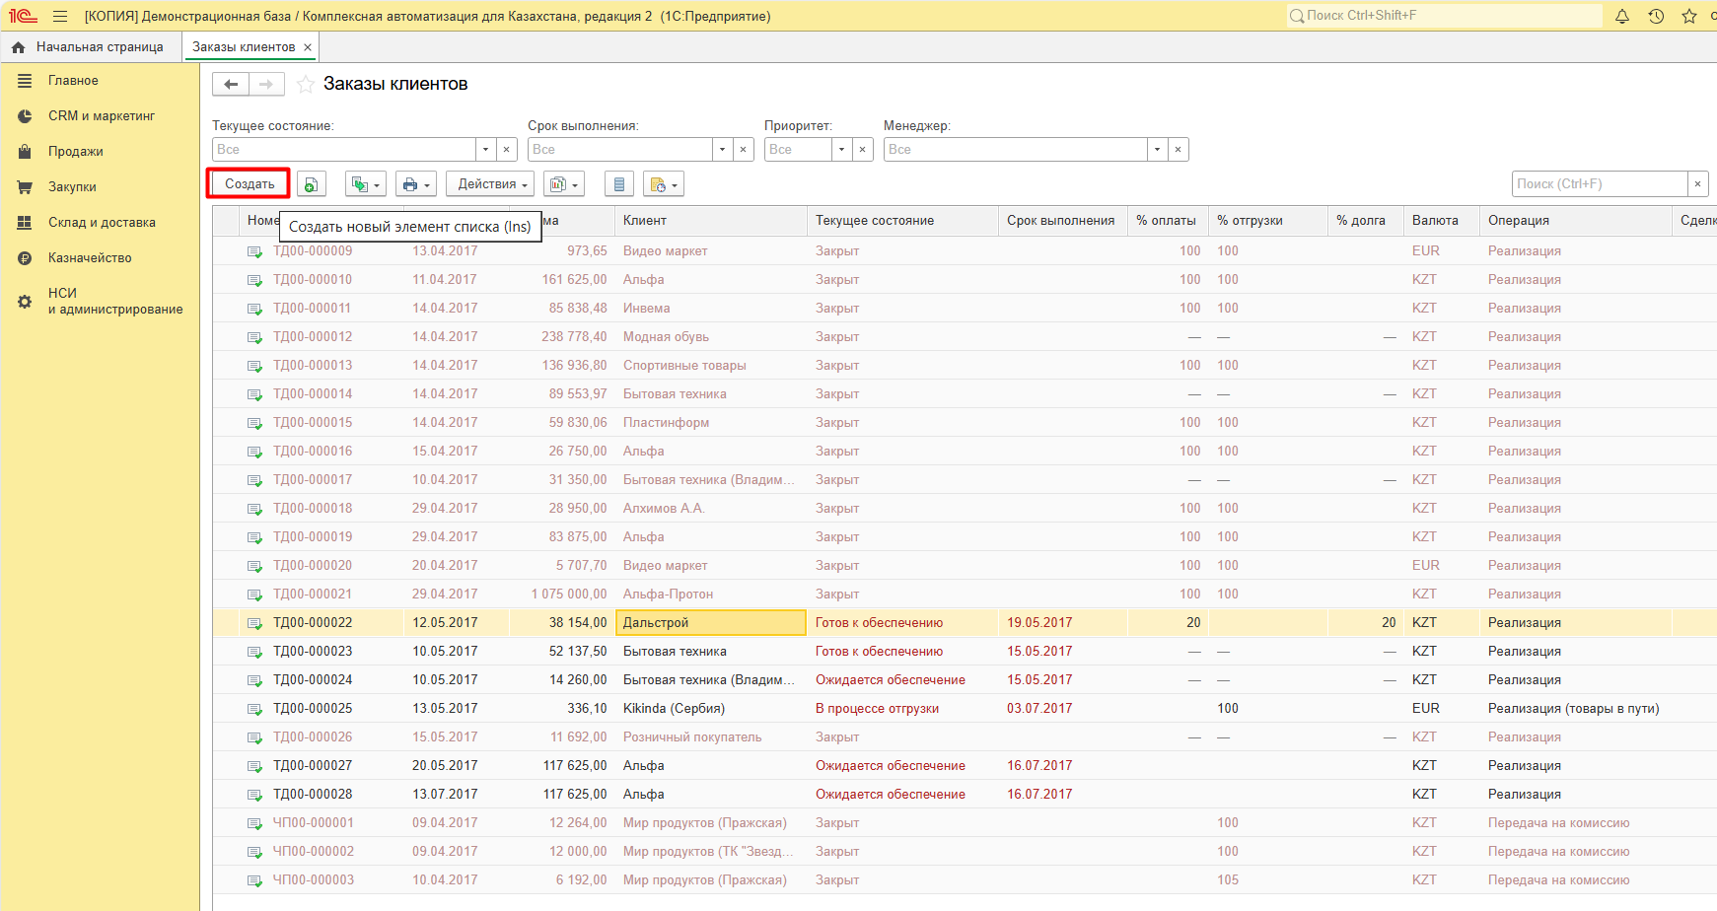The width and height of the screenshot is (1717, 911).
Task: Open the print dropdown with printer icon
Action: pos(417,184)
